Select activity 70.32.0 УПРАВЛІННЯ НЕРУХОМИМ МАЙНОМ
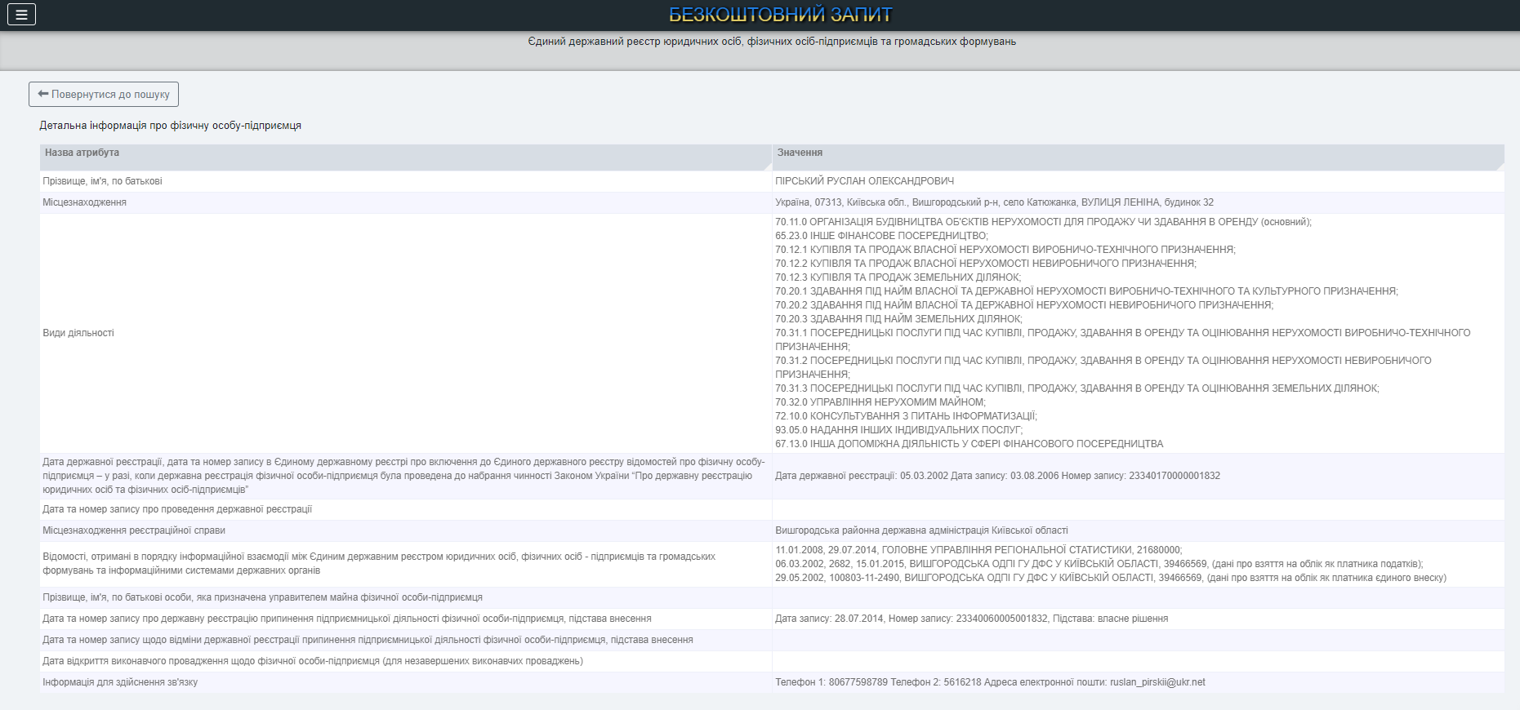 [880, 402]
